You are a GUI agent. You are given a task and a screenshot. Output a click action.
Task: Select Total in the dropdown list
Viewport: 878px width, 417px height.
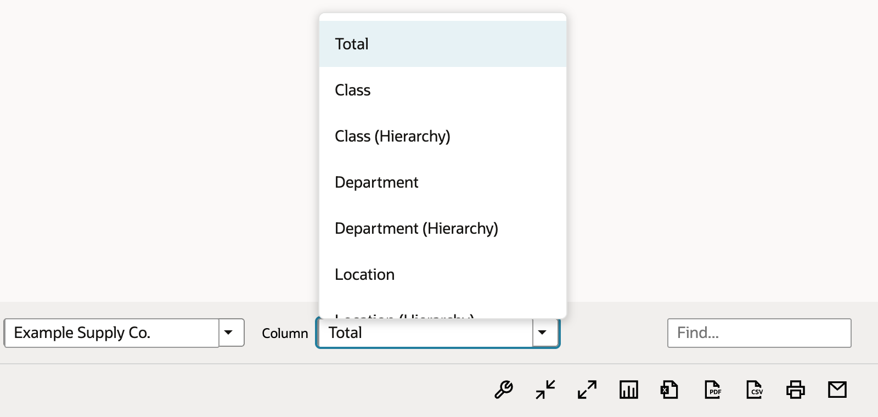tap(443, 44)
